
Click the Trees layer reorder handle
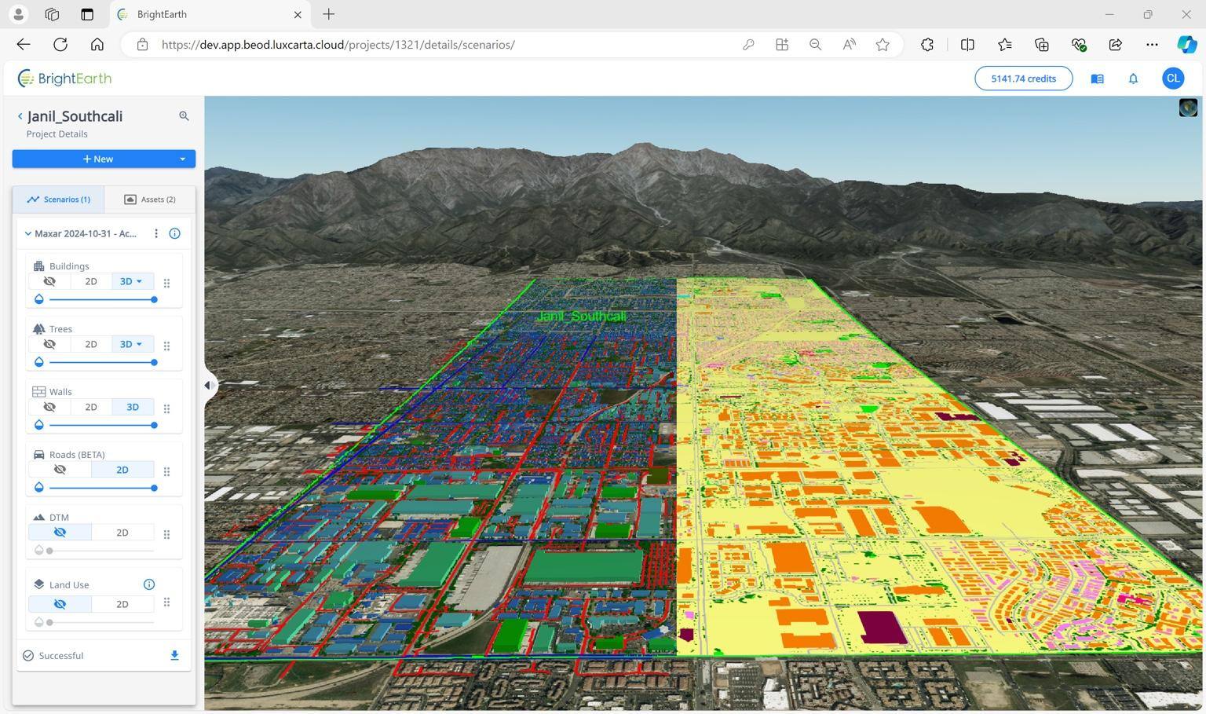[166, 346]
